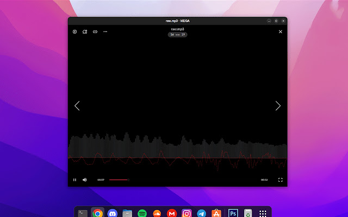The image size is (348, 217).
Task: Maximize the NEGA window
Action: (x=276, y=21)
